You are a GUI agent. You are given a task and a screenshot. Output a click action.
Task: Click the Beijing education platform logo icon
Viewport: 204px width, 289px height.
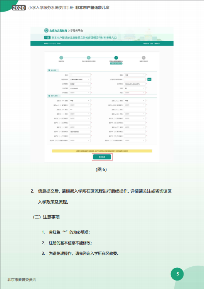coord(46,30)
